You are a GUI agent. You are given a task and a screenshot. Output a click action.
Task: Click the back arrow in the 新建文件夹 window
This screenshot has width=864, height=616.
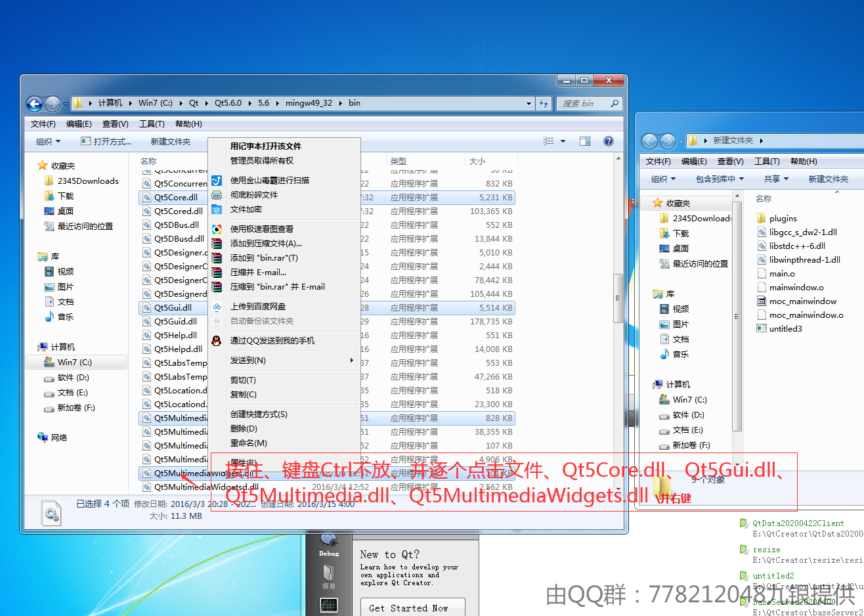[x=649, y=141]
